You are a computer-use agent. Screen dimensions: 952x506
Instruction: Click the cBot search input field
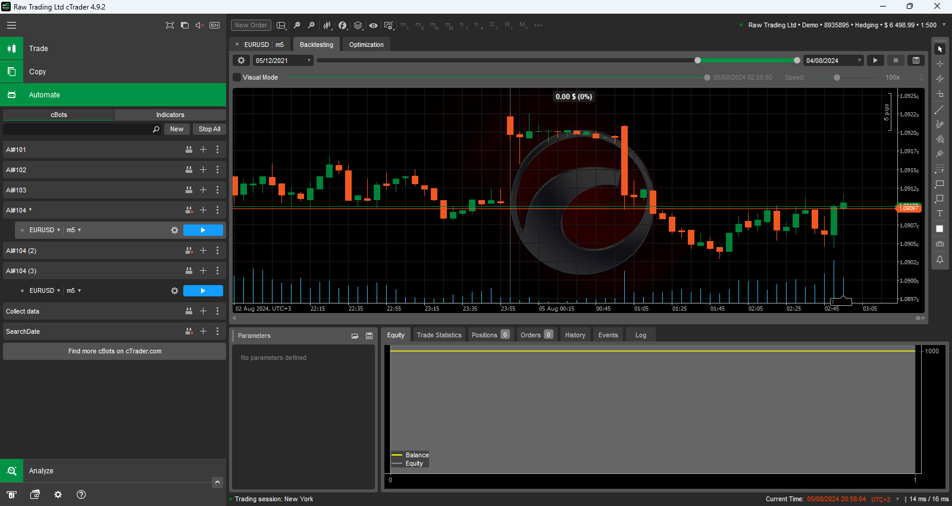(x=82, y=129)
